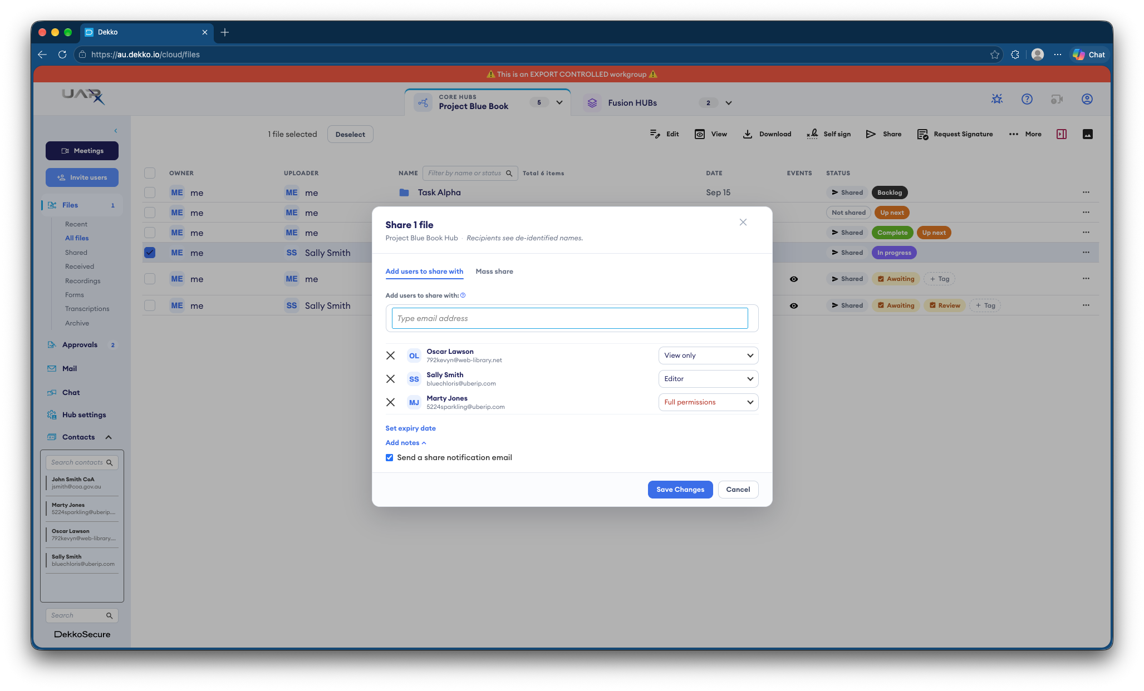1144x691 pixels.
Task: Toggle the red side panel icon
Action: click(x=1062, y=134)
